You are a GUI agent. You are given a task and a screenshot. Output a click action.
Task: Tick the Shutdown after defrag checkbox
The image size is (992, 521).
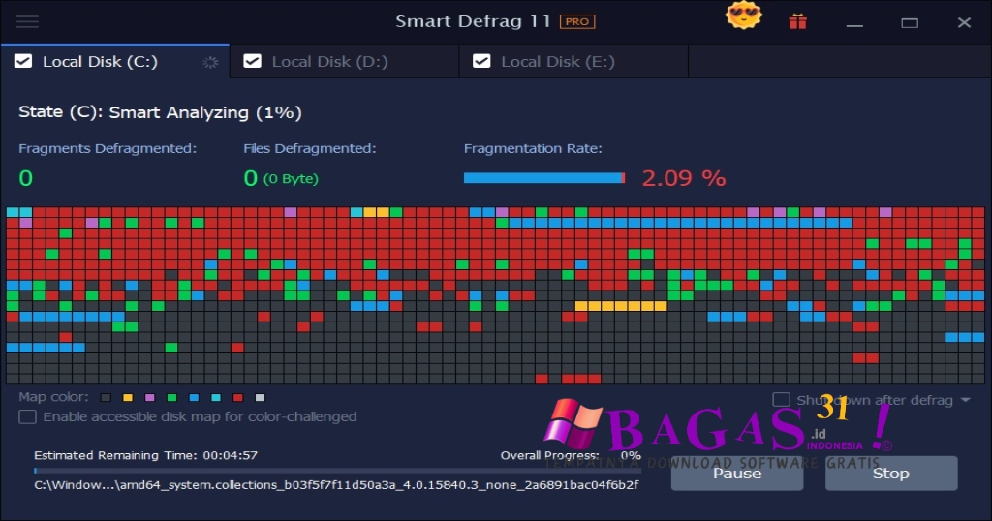(x=782, y=400)
